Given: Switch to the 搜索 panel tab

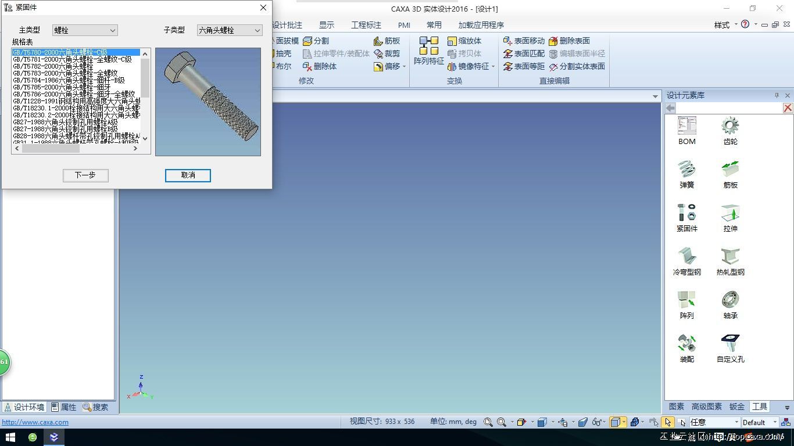Looking at the screenshot, I should (x=96, y=407).
